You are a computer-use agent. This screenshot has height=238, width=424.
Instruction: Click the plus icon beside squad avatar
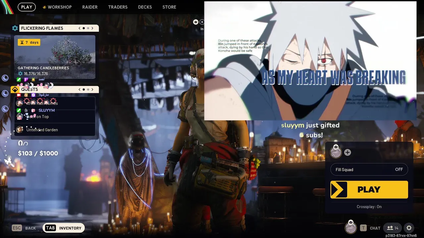coord(347,152)
